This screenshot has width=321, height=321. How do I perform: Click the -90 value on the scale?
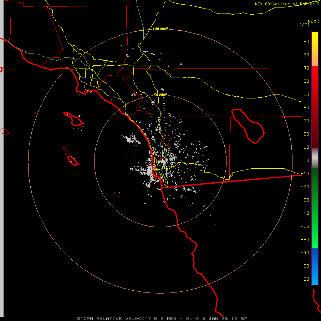305,279
